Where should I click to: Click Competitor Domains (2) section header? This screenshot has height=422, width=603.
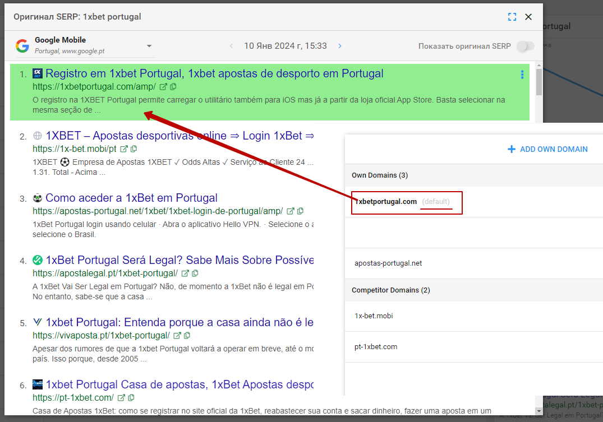(x=474, y=290)
